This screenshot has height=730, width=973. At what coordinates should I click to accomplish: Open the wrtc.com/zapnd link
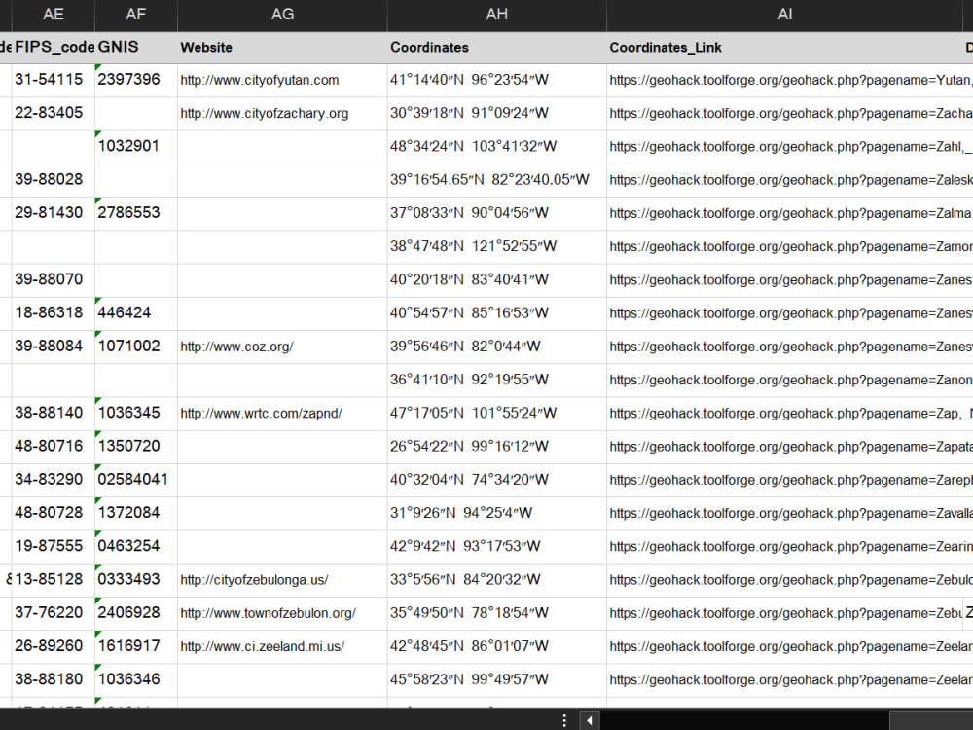(261, 414)
